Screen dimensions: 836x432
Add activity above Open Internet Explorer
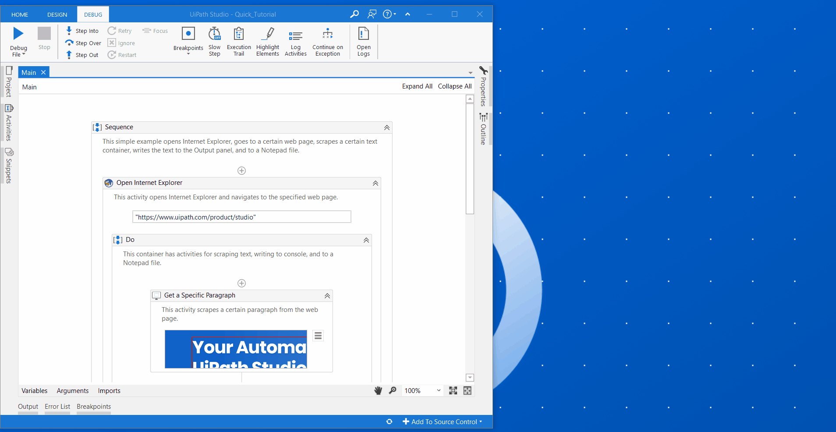pyautogui.click(x=241, y=170)
